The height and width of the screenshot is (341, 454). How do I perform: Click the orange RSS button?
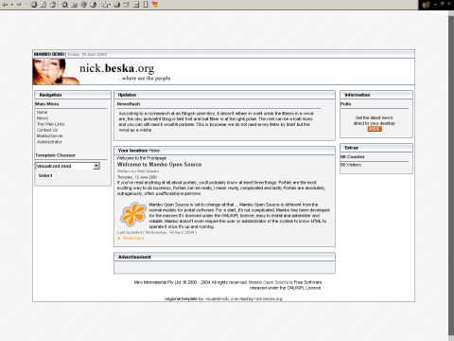[375, 129]
